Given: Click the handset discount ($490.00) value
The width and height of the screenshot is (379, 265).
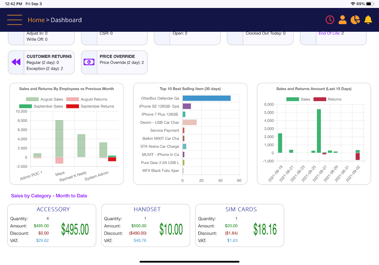Looking at the screenshot, I should 138,233.
